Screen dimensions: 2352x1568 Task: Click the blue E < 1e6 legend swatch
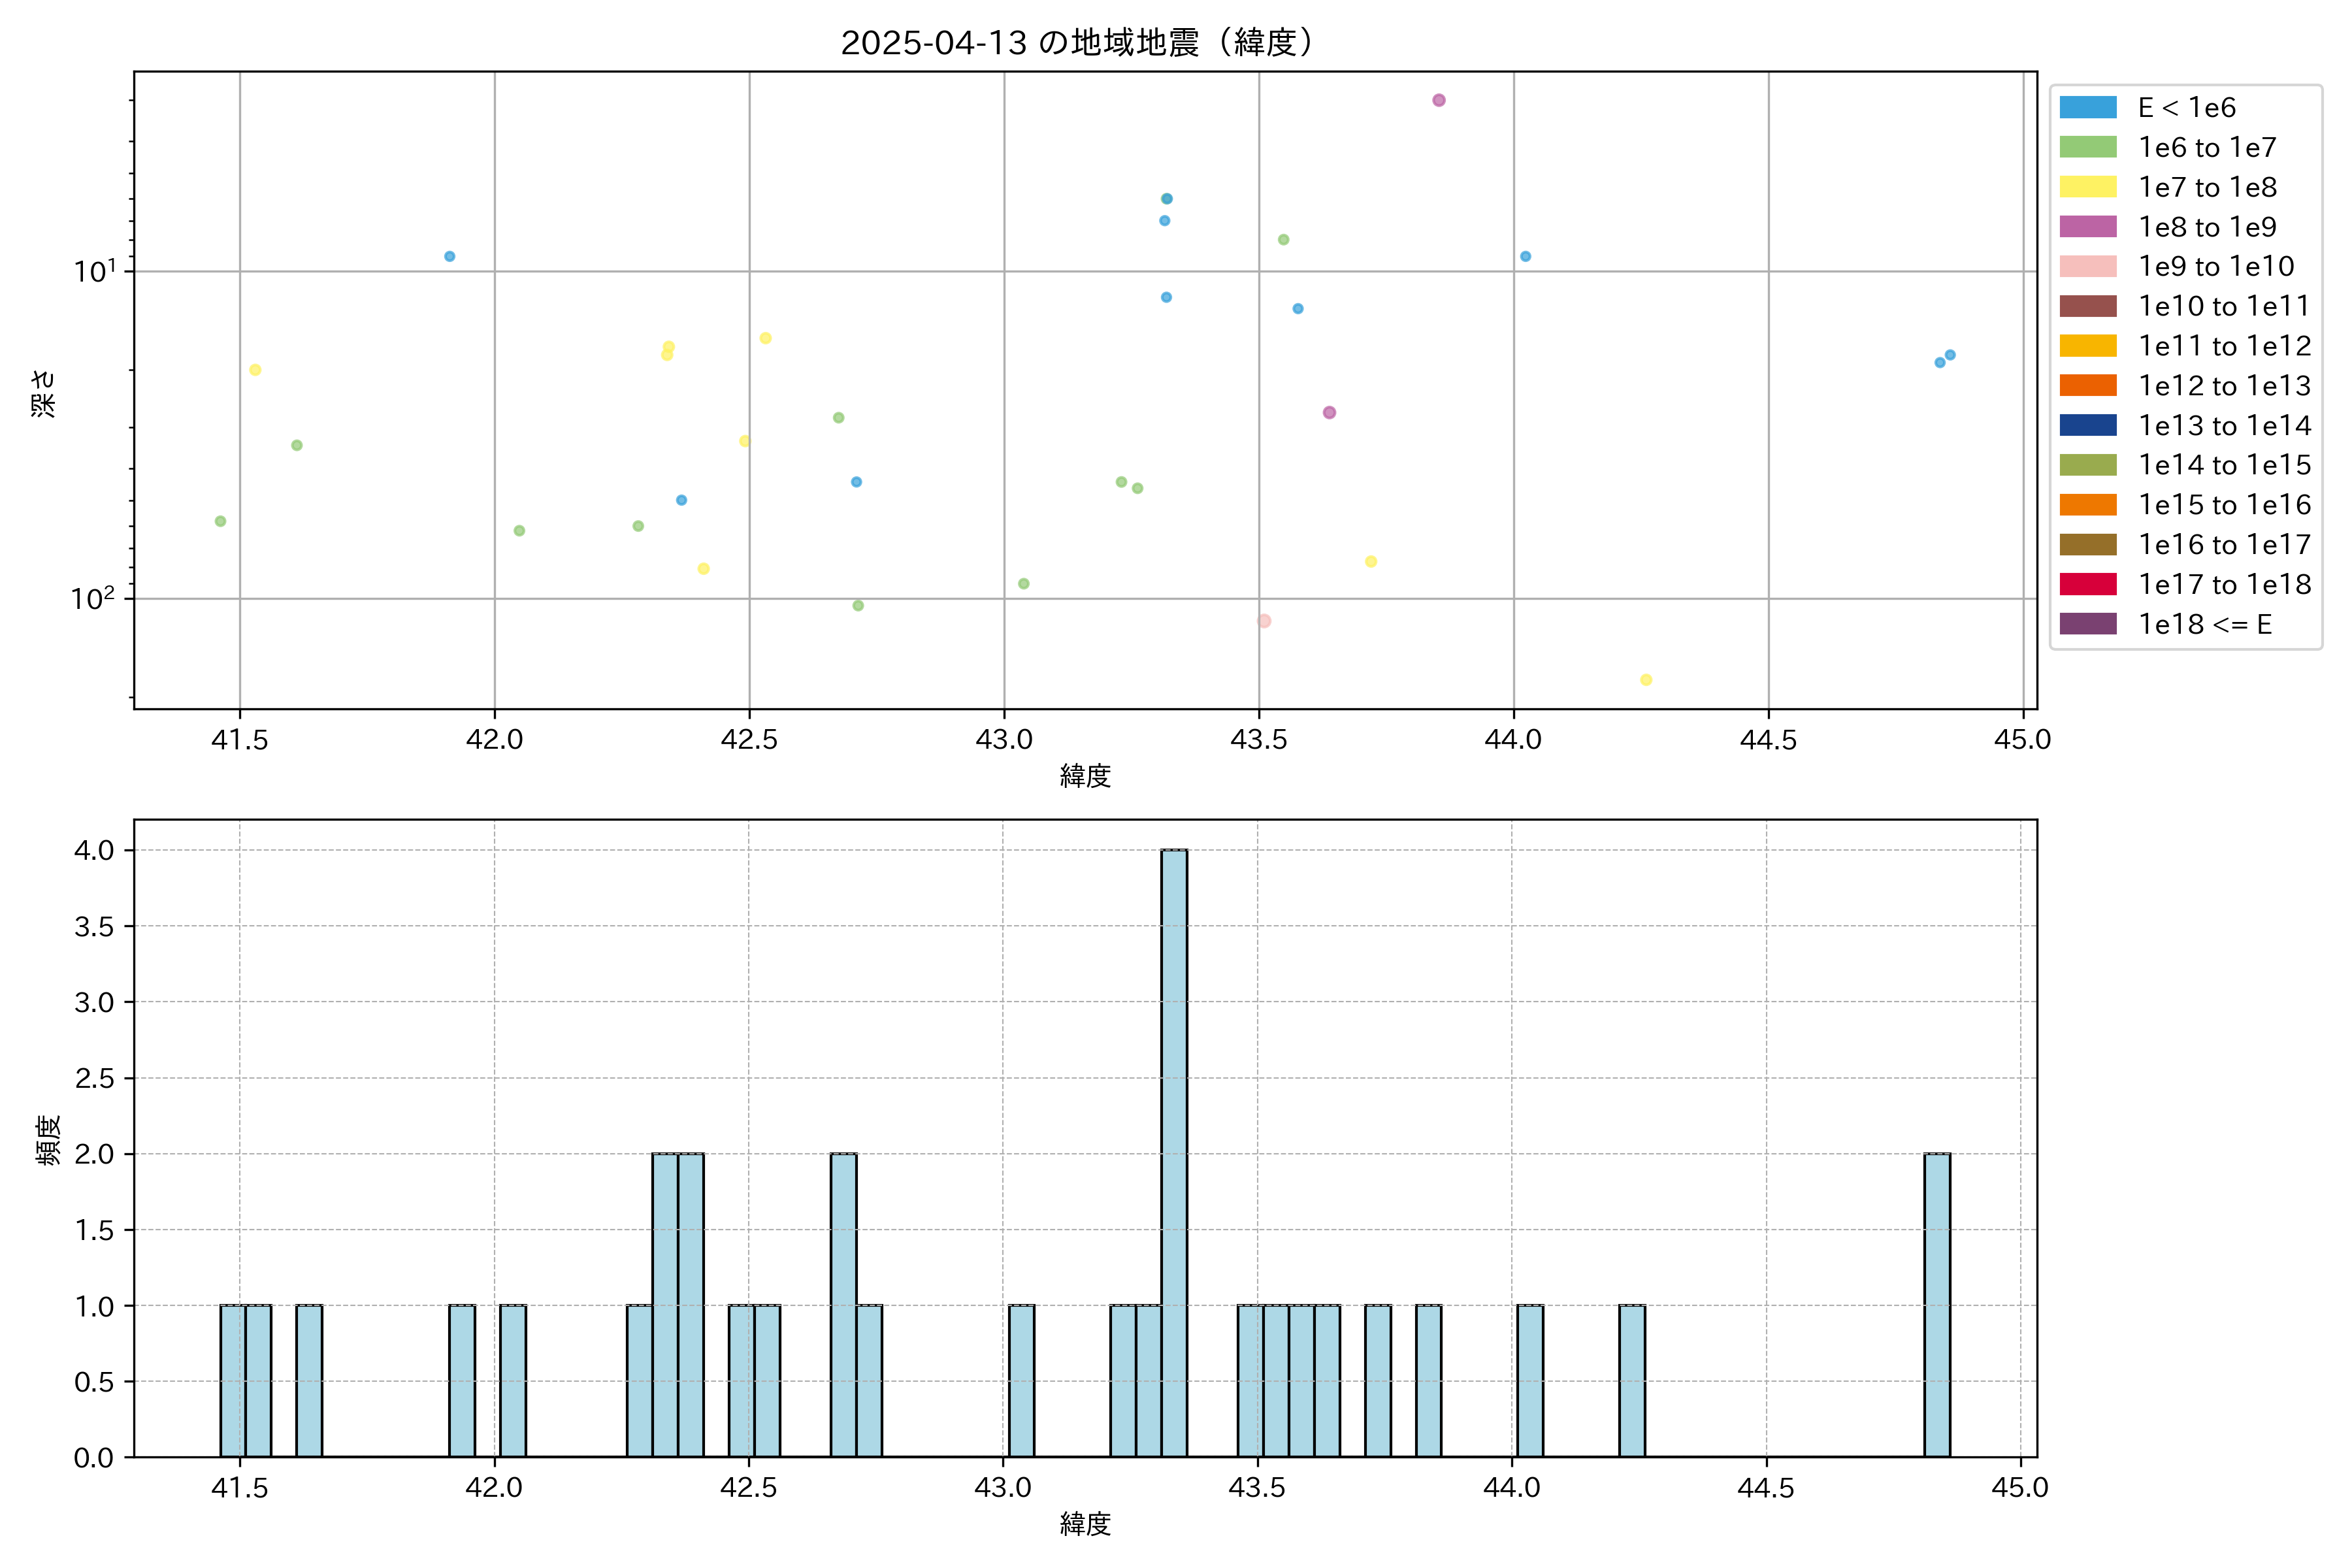coord(2087,108)
